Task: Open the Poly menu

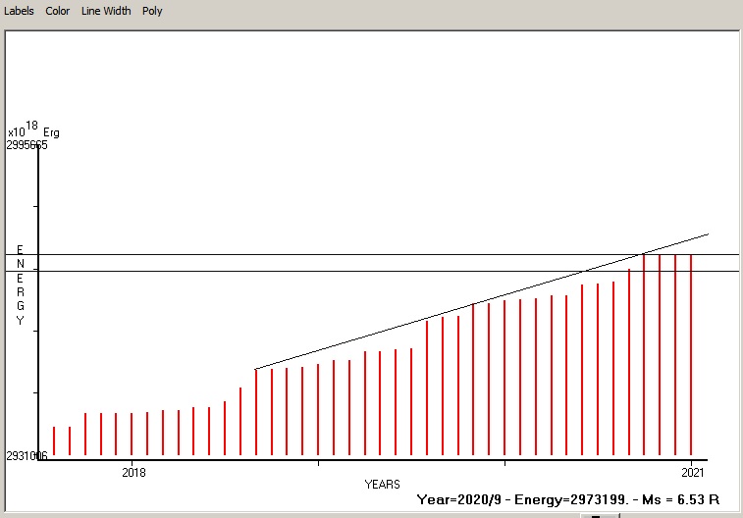Action: [x=152, y=11]
